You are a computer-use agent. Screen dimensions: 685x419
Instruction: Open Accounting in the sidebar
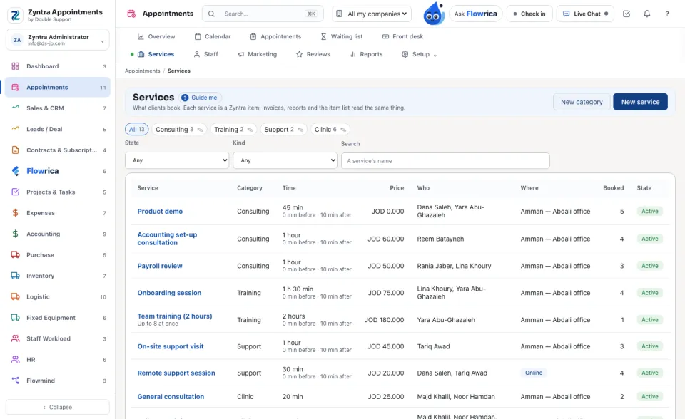point(58,234)
